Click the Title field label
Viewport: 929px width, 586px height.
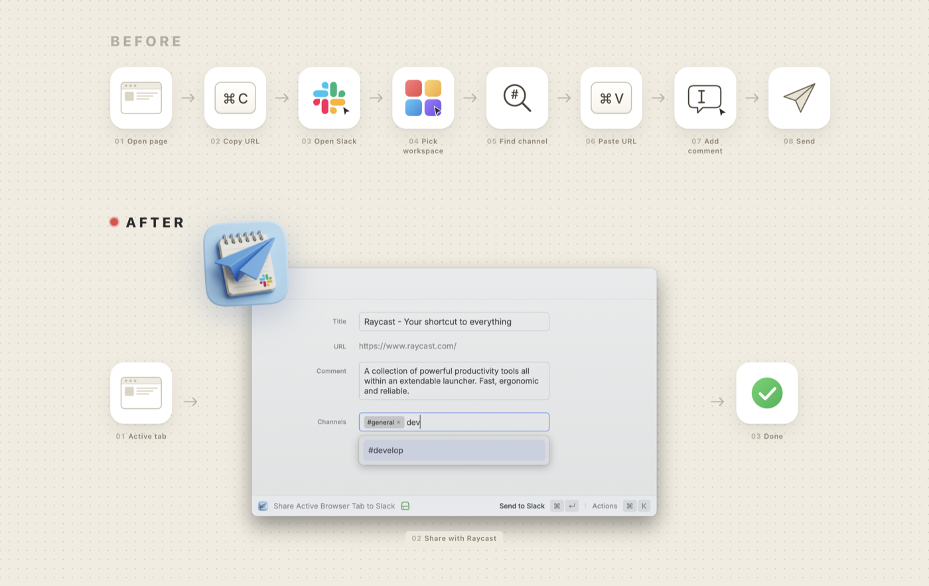point(340,321)
